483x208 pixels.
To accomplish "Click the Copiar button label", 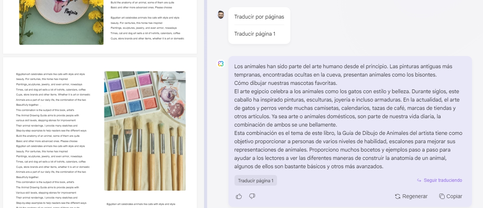I will tap(454, 196).
